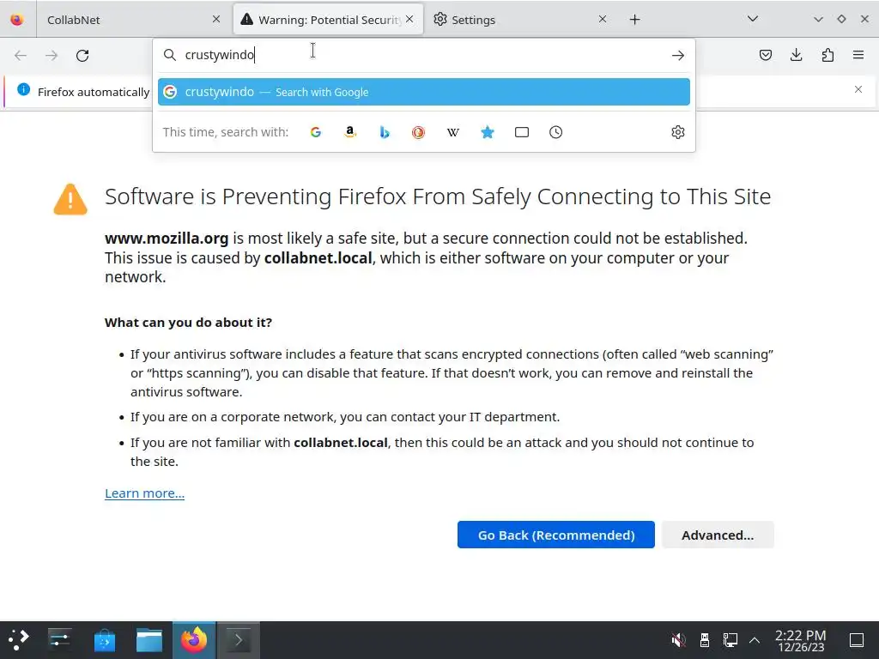Open the Downloads panel
Screen dimensions: 879x659
coord(796,55)
